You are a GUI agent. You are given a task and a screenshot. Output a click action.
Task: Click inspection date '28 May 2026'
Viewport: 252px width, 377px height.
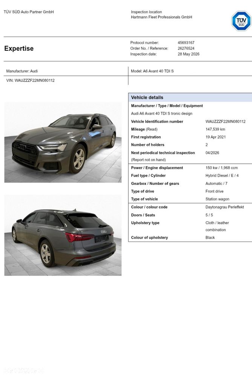pos(189,54)
